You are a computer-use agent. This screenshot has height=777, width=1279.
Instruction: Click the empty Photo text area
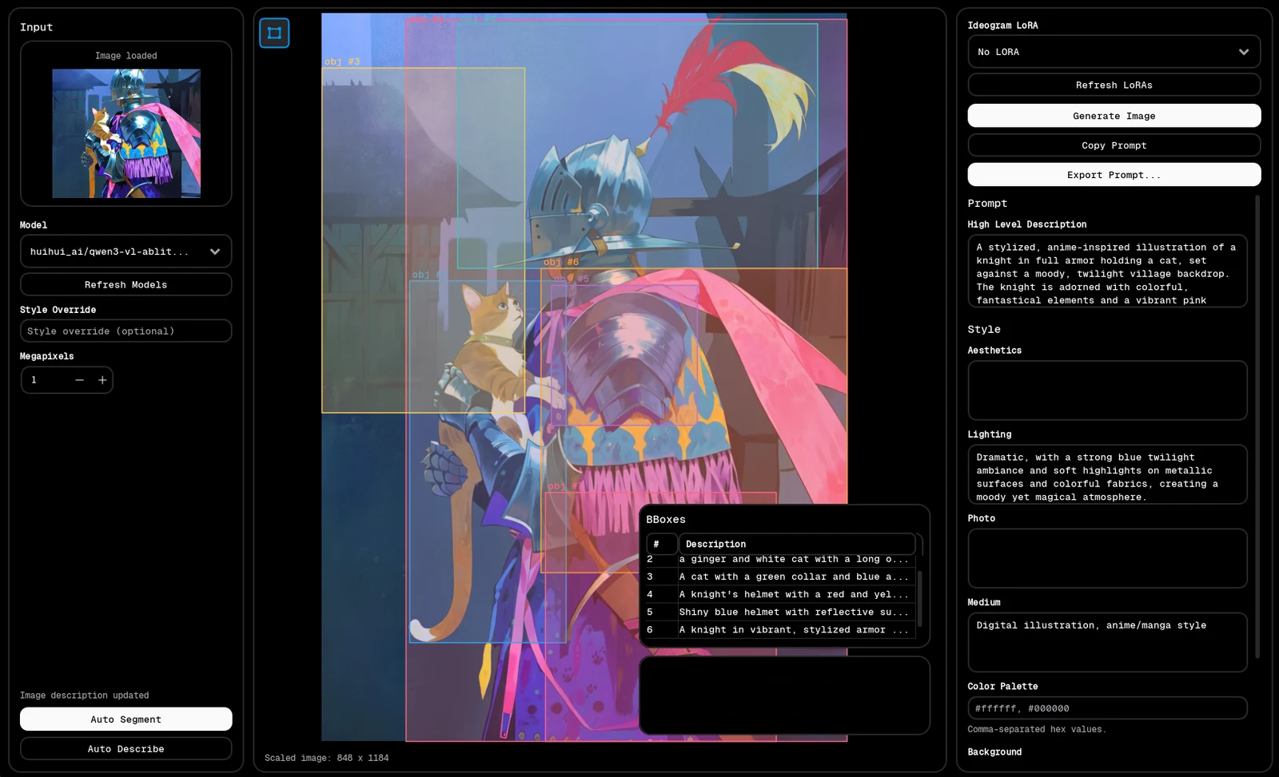pos(1107,558)
